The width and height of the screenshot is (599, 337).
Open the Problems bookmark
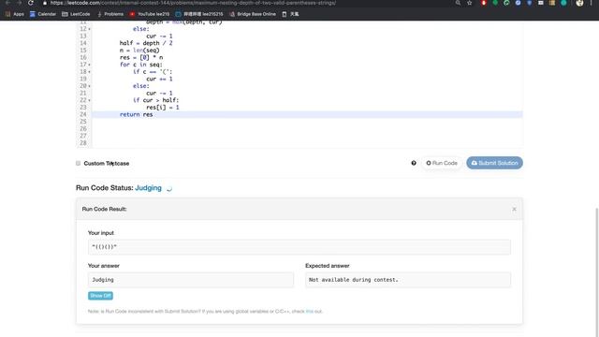click(x=110, y=14)
